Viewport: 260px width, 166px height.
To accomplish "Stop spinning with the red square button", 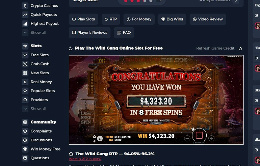I will [199, 135].
